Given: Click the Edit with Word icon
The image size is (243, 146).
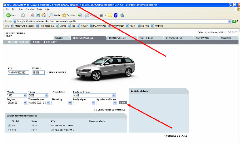Looking at the screenshot, I should pyautogui.click(x=101, y=15).
